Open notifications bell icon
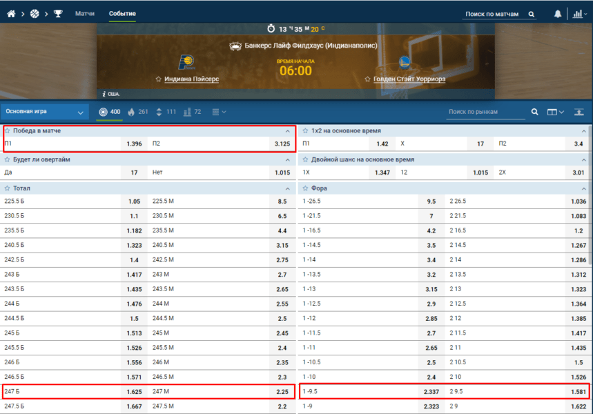The image size is (593, 414). coord(558,14)
